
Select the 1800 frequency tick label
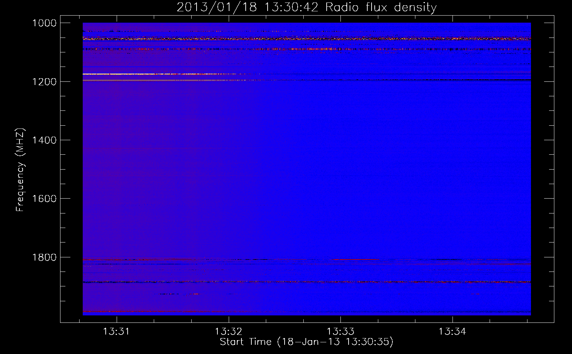click(x=44, y=257)
